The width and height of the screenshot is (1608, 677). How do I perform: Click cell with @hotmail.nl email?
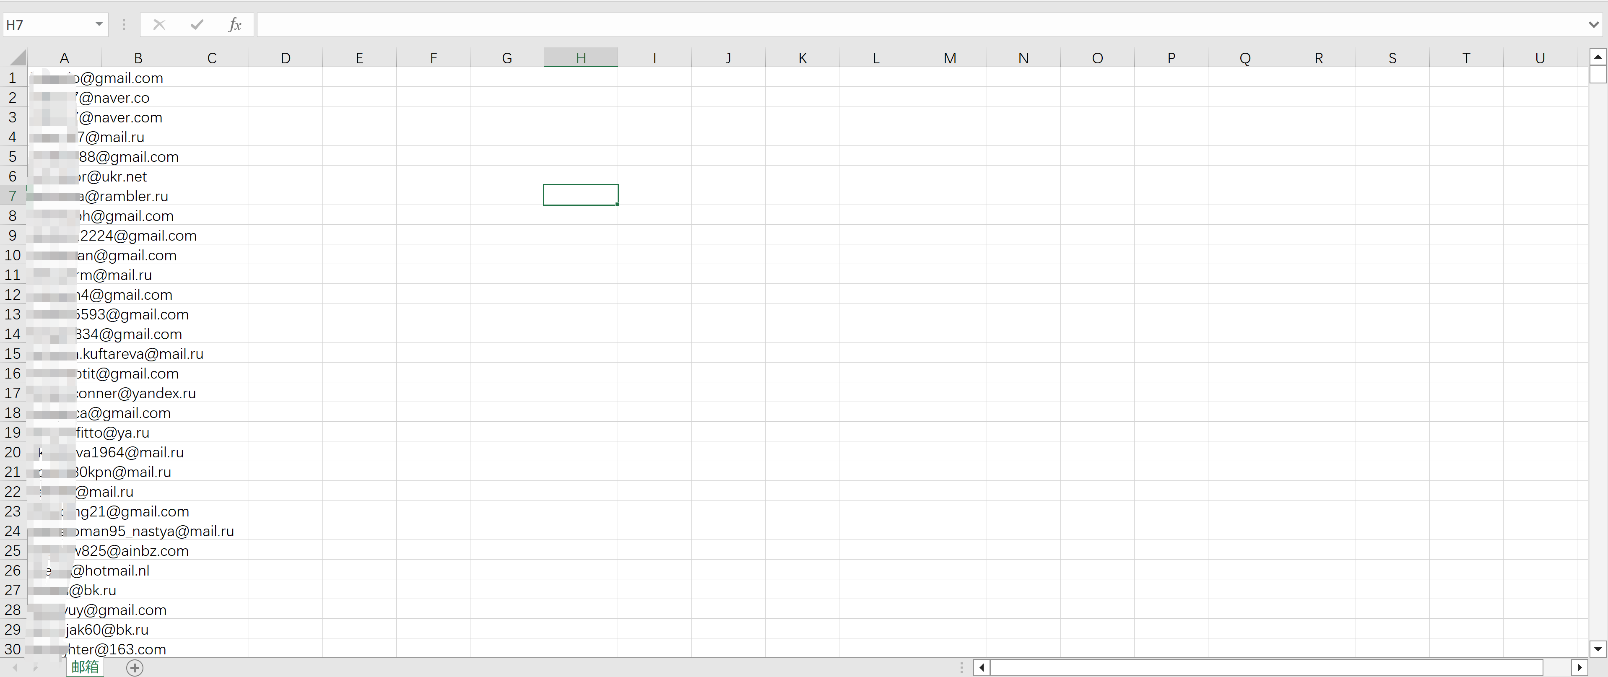point(64,570)
